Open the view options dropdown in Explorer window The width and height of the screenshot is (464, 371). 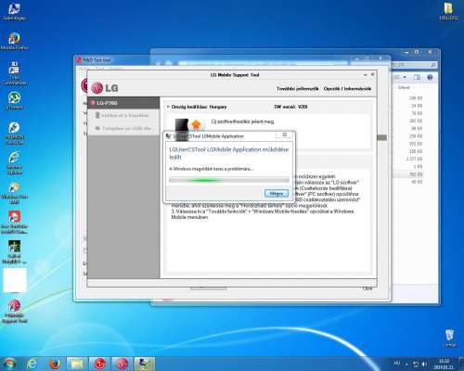click(405, 77)
